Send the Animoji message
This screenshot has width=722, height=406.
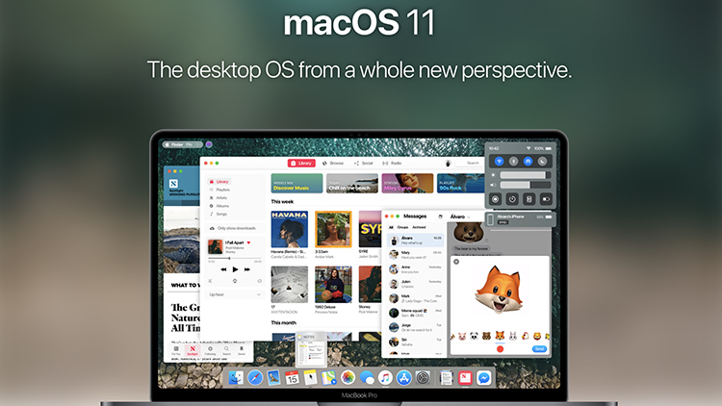click(x=539, y=349)
